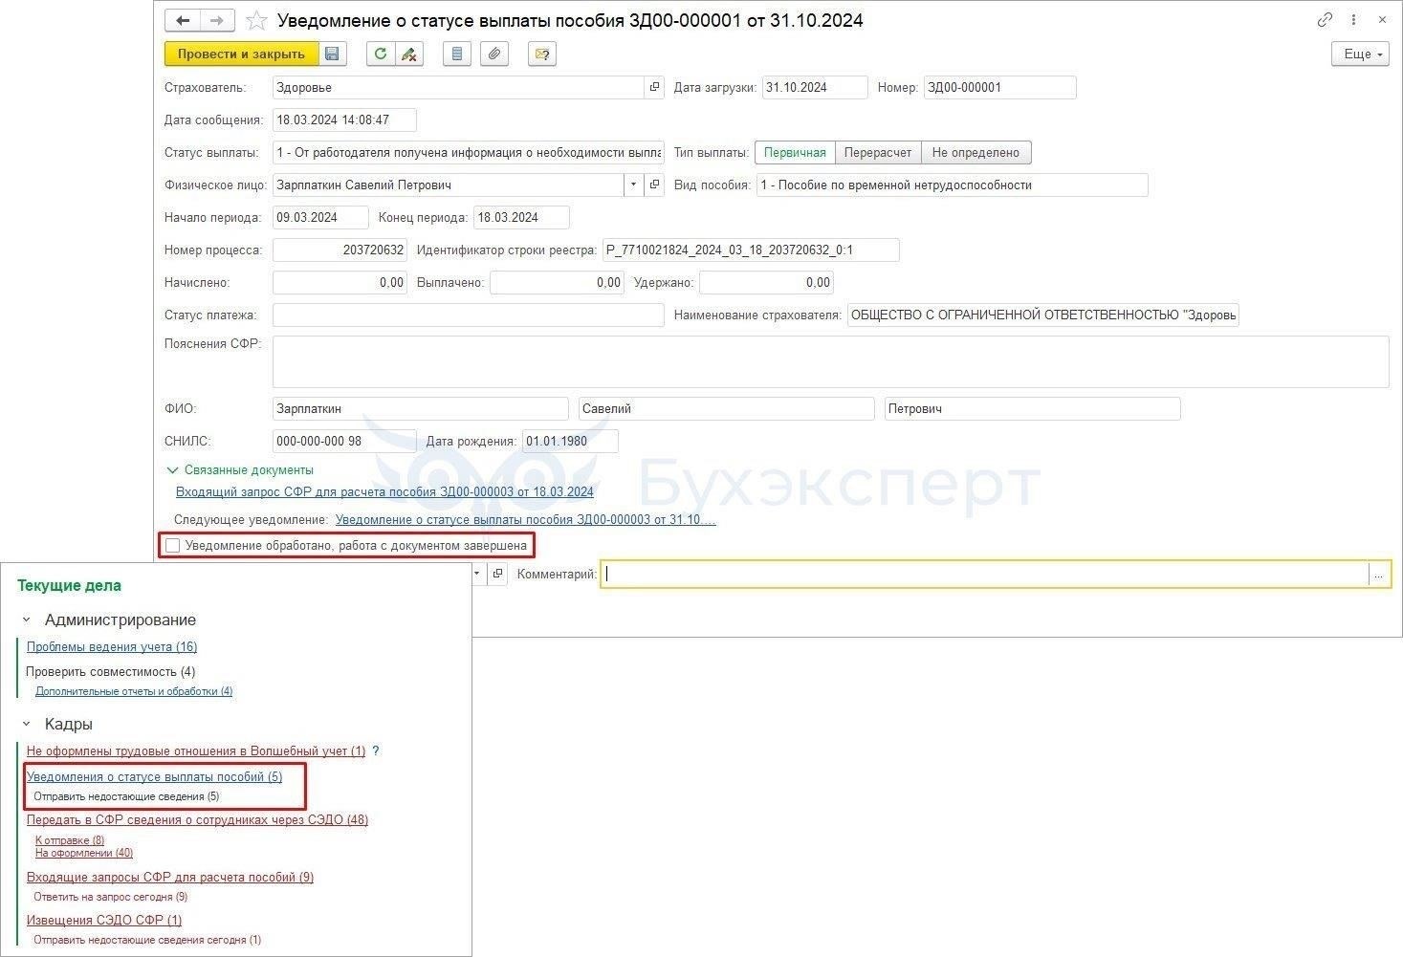Image resolution: width=1403 pixels, height=957 pixels.
Task: Collapse the Администрирование group
Action: tap(26, 620)
